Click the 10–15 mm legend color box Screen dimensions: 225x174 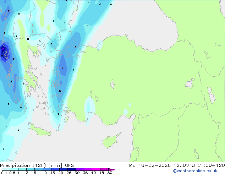[47, 169]
